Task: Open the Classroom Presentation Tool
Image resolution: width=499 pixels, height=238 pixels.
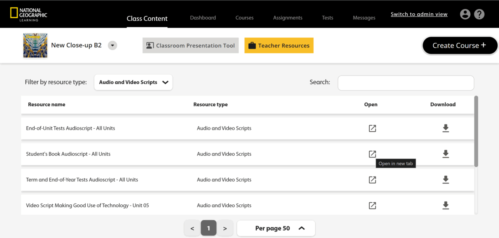Action: click(190, 46)
